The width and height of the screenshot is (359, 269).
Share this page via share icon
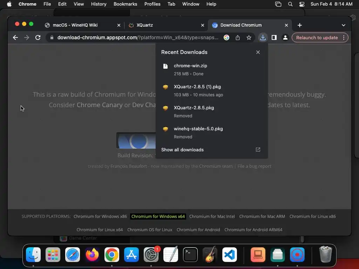click(237, 37)
